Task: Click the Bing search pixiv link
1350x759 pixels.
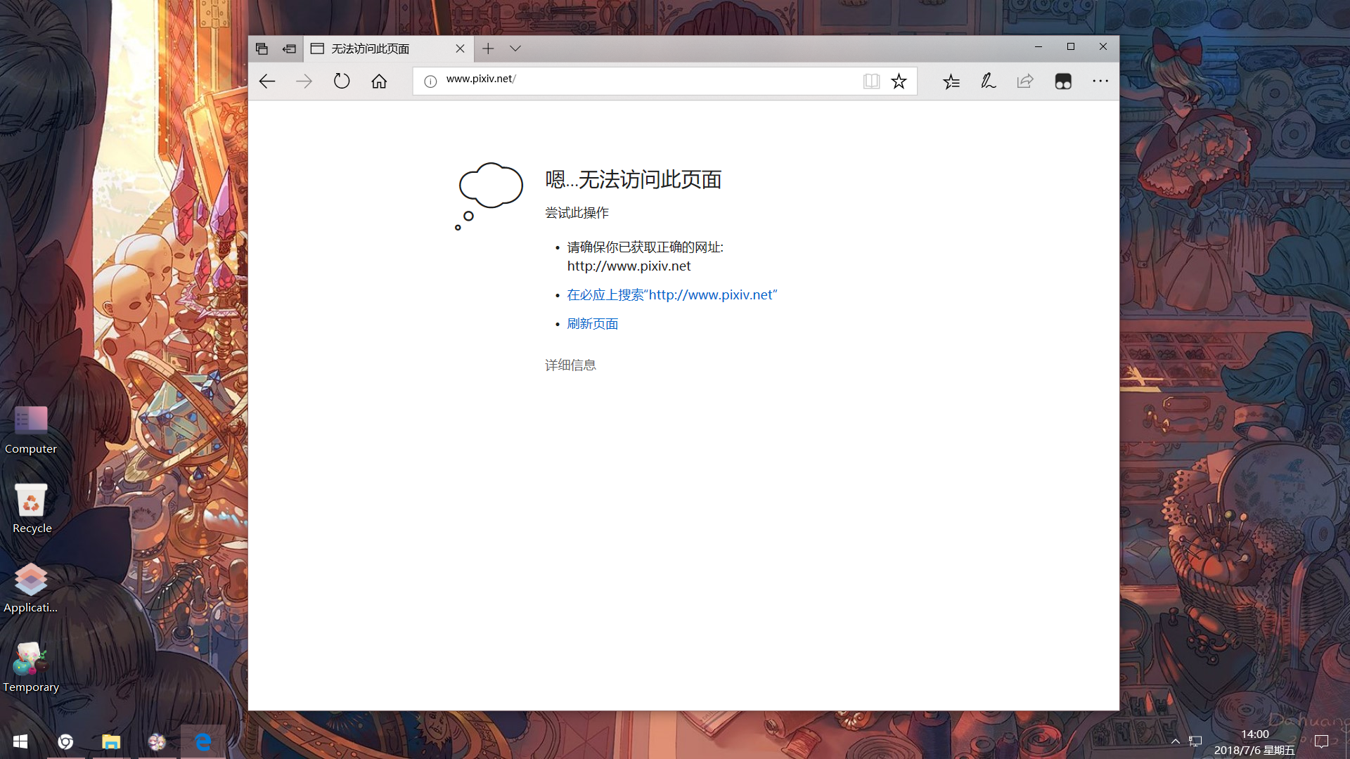Action: coord(671,295)
